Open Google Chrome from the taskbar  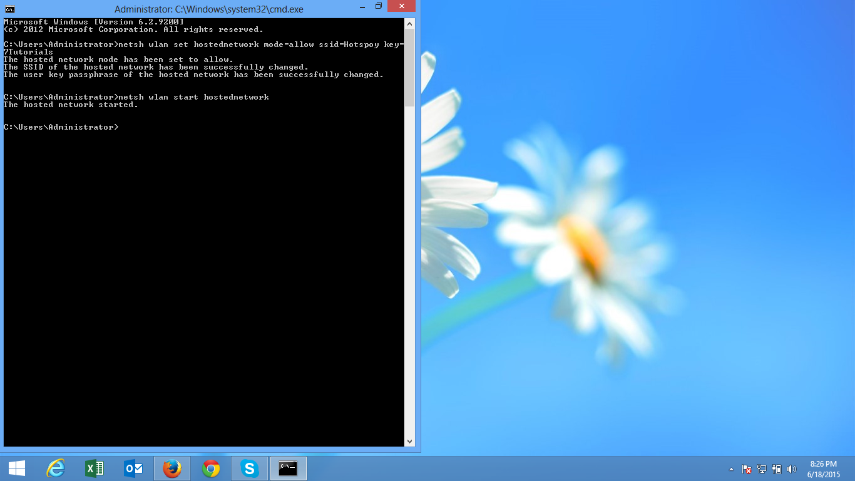pos(211,468)
